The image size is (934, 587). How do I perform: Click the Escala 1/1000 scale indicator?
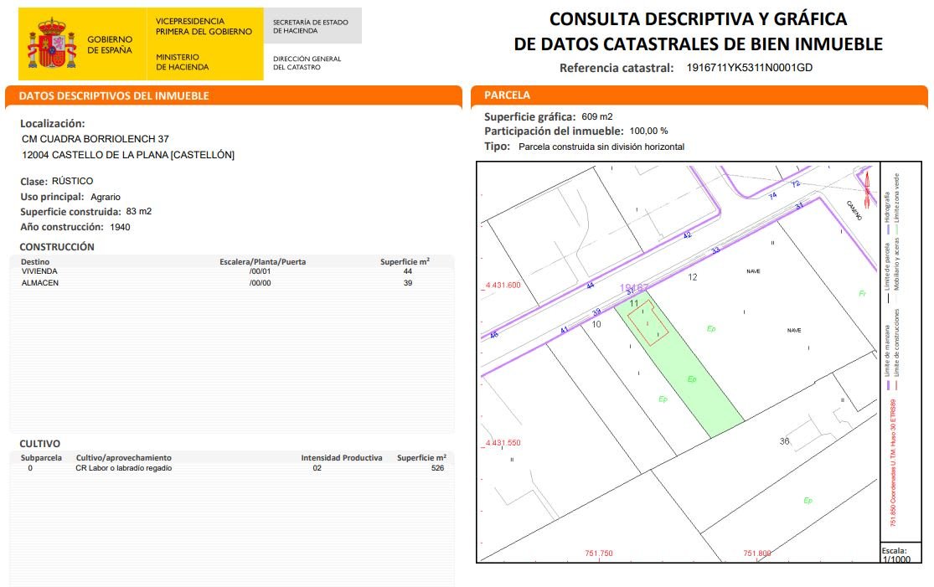click(x=893, y=554)
